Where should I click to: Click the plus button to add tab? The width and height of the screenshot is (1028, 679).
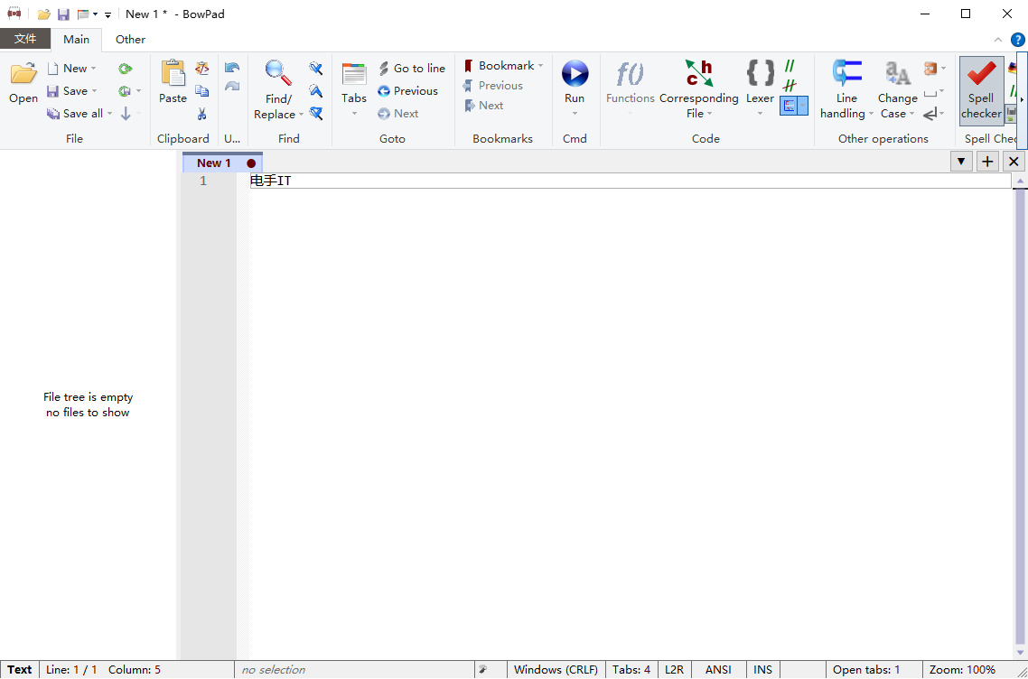click(987, 162)
